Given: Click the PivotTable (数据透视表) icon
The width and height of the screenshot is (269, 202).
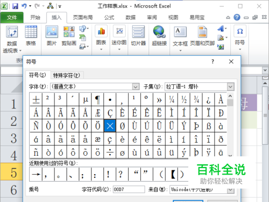Looking at the screenshot, I should pyautogui.click(x=12, y=32).
